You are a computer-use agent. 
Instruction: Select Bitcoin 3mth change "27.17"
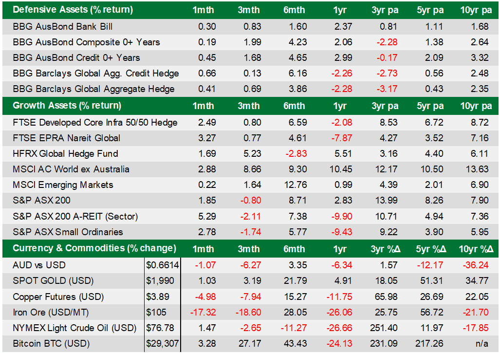point(250,344)
